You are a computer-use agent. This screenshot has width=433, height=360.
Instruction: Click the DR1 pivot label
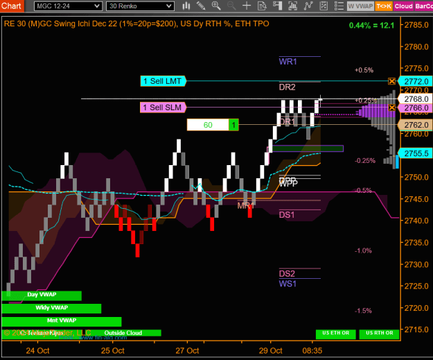(x=288, y=121)
